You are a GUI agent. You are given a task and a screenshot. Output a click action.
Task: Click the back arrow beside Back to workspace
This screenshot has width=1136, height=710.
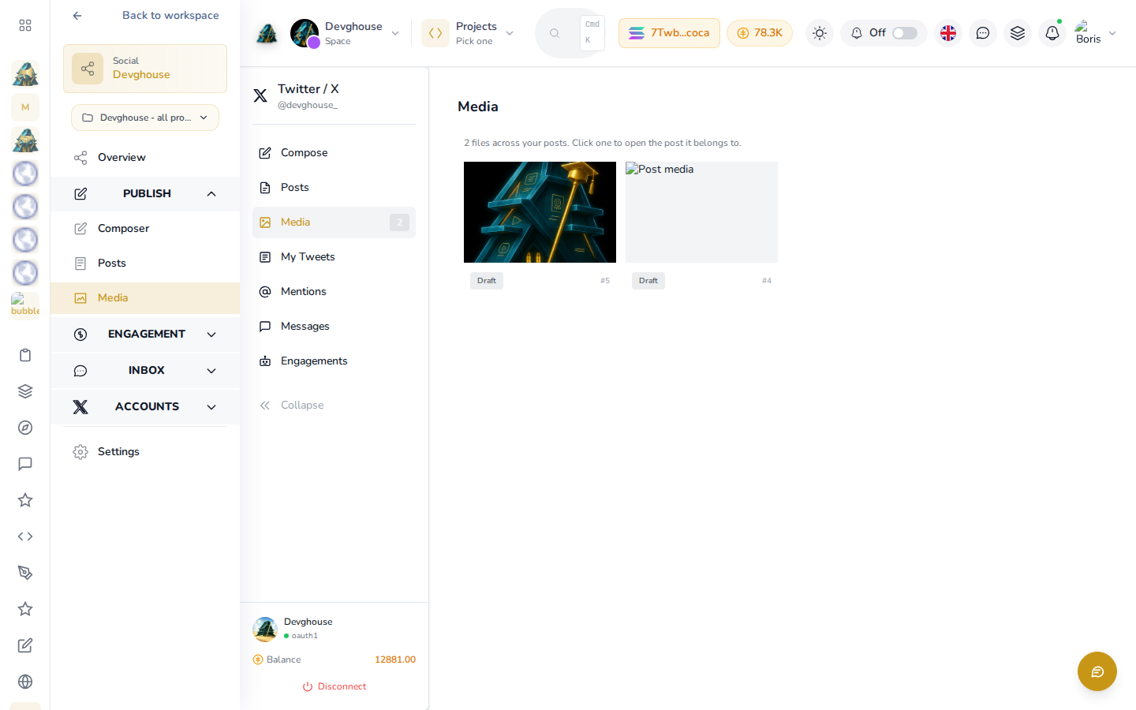pos(77,16)
